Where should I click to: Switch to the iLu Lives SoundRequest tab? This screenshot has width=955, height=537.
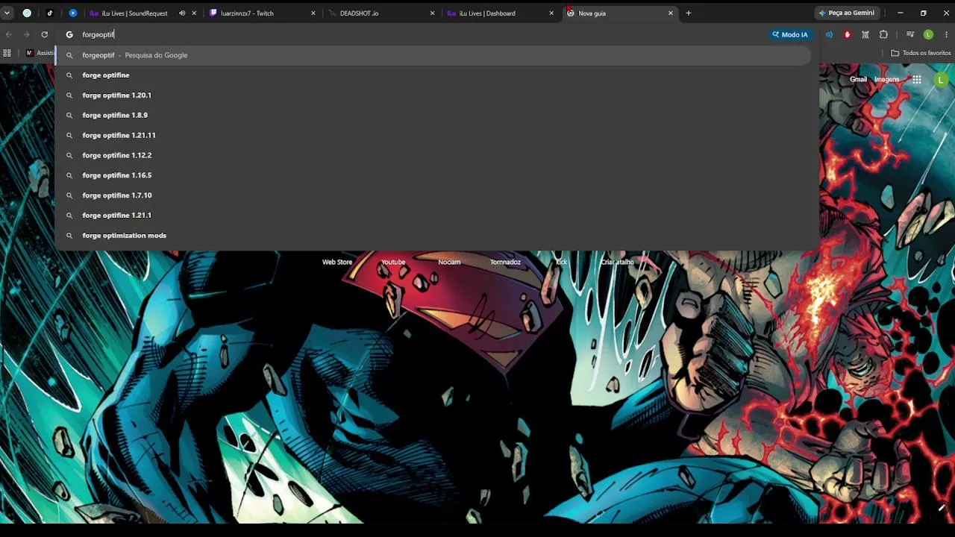coord(134,13)
